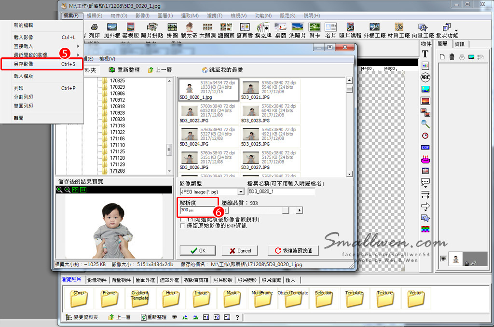Image resolution: width=494 pixels, height=327 pixels.
Task: Open the 加外框 (add frame) tool
Action: [x=112, y=30]
